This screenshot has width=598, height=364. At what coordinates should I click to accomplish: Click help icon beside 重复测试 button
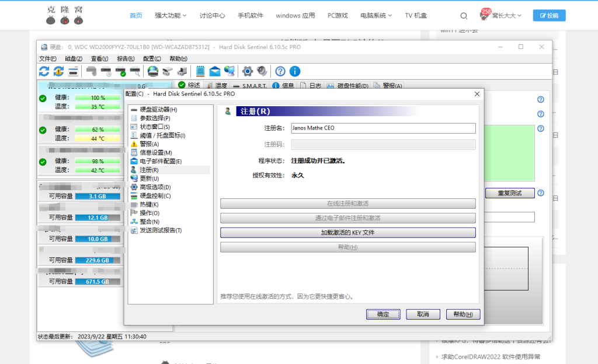pos(540,193)
